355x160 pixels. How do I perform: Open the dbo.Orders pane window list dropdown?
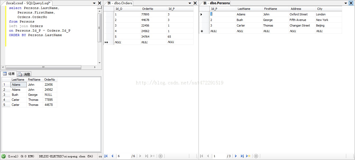pyautogui.click(x=190, y=3)
